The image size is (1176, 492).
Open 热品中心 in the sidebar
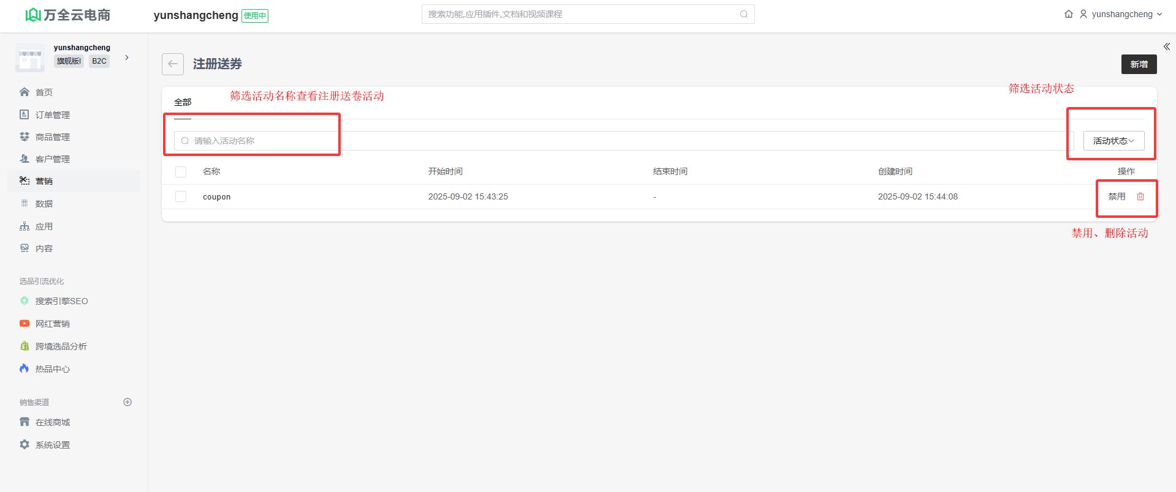(x=52, y=369)
